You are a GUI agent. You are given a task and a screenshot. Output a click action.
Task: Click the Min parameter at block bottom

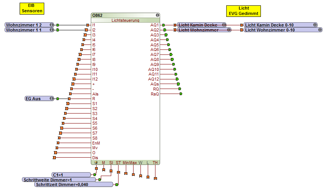tap(126, 163)
